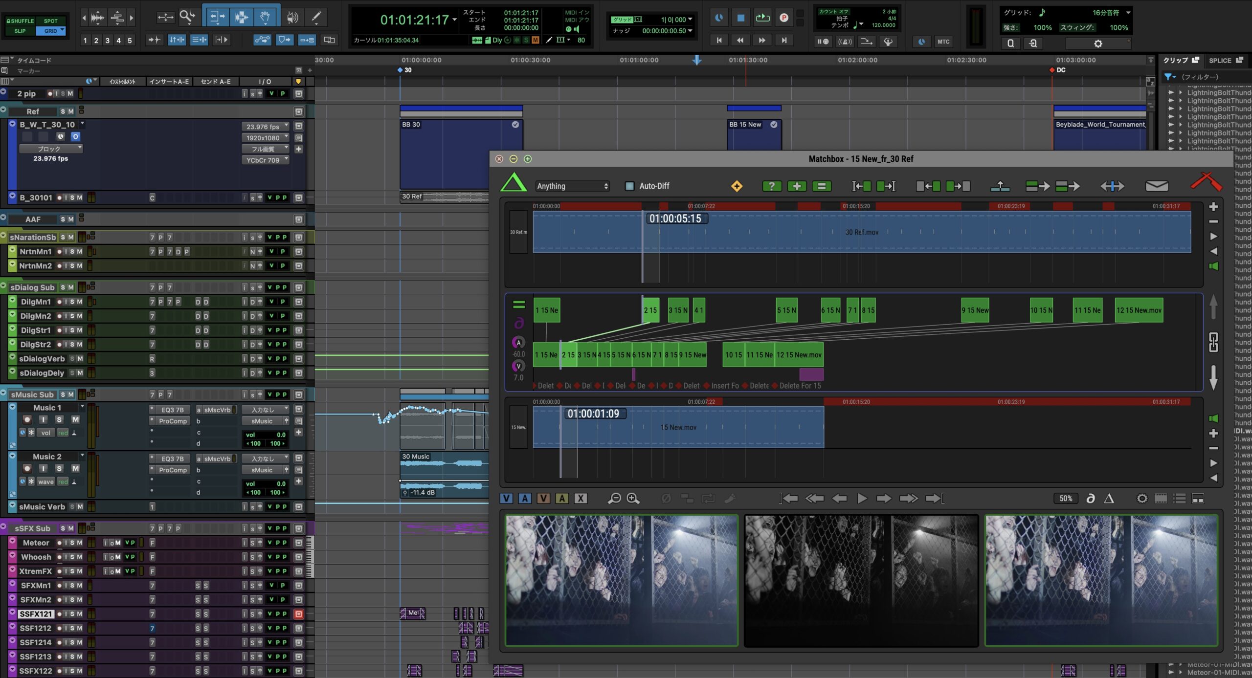1252x678 pixels.
Task: Open Matchbox settings gear icon
Action: tap(1142, 499)
